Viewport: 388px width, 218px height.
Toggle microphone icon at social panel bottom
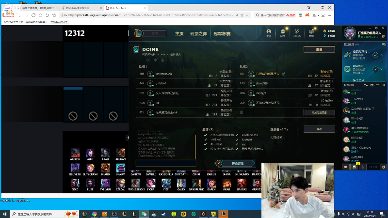pos(363,167)
